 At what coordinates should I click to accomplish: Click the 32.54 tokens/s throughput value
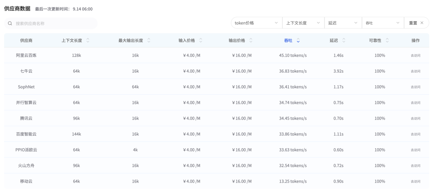pyautogui.click(x=293, y=165)
